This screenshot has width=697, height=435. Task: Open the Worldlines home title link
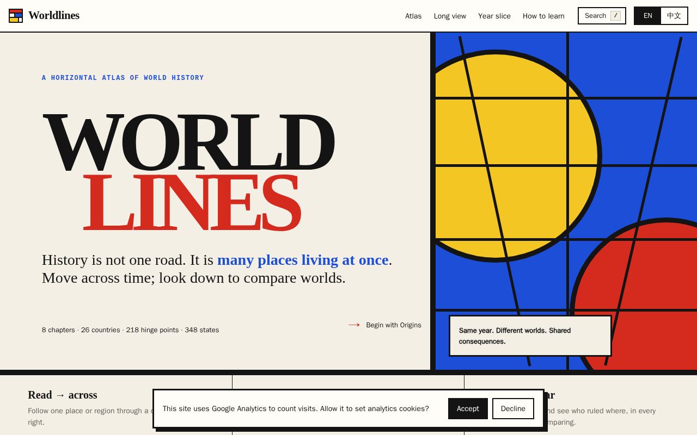coord(54,16)
